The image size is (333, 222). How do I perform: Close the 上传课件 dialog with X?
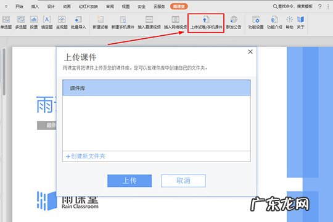(250, 52)
